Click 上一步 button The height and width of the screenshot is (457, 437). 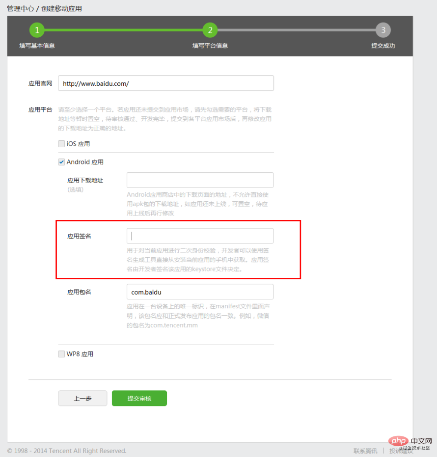pyautogui.click(x=82, y=398)
